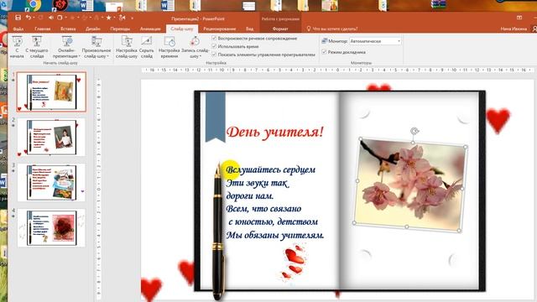
Task: Toggle Режим докладчика checkbox
Action: coord(324,52)
